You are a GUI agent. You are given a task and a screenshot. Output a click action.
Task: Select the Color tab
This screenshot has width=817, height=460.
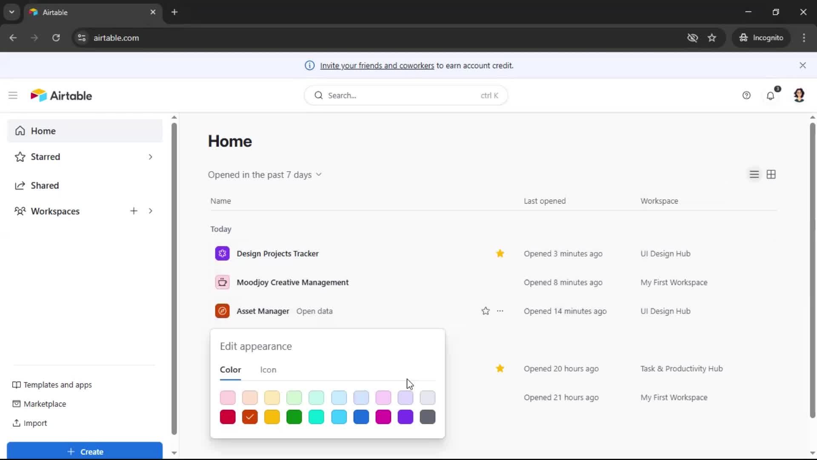[230, 370]
